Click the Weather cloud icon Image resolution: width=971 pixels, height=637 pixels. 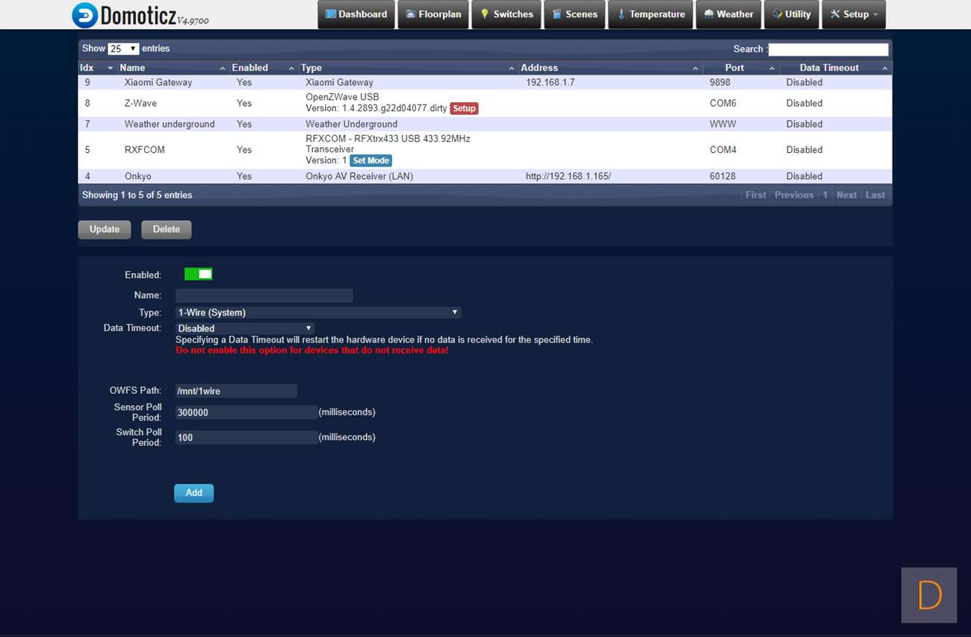coord(709,14)
